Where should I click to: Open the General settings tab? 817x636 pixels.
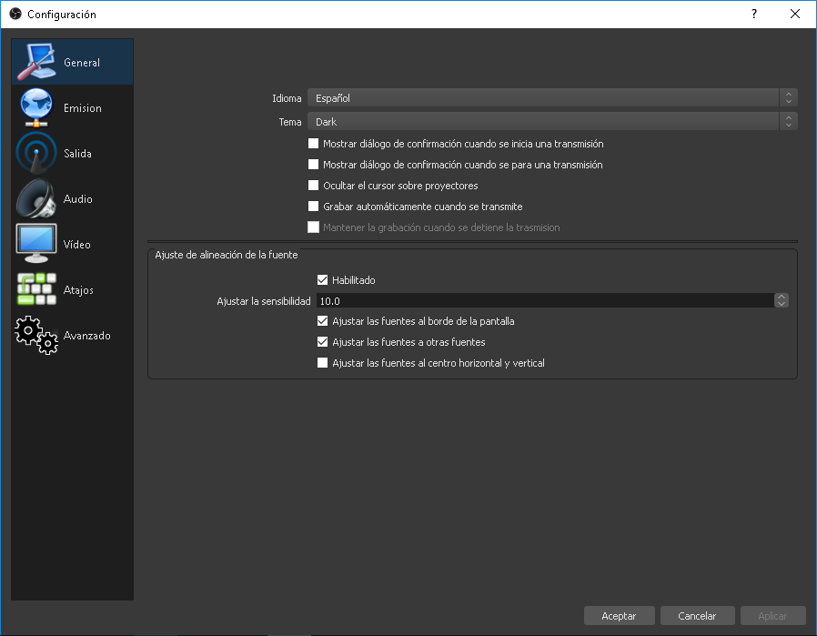tap(73, 62)
